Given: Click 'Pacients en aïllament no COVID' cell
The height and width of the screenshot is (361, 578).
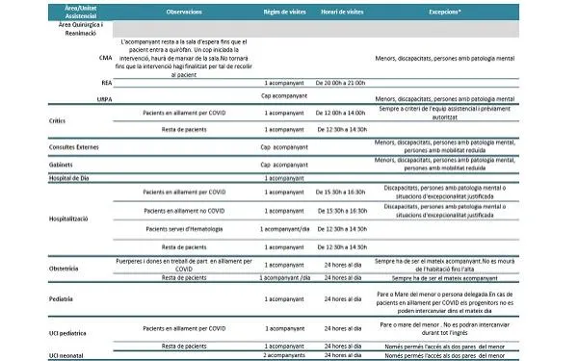Looking at the screenshot, I should tap(184, 211).
